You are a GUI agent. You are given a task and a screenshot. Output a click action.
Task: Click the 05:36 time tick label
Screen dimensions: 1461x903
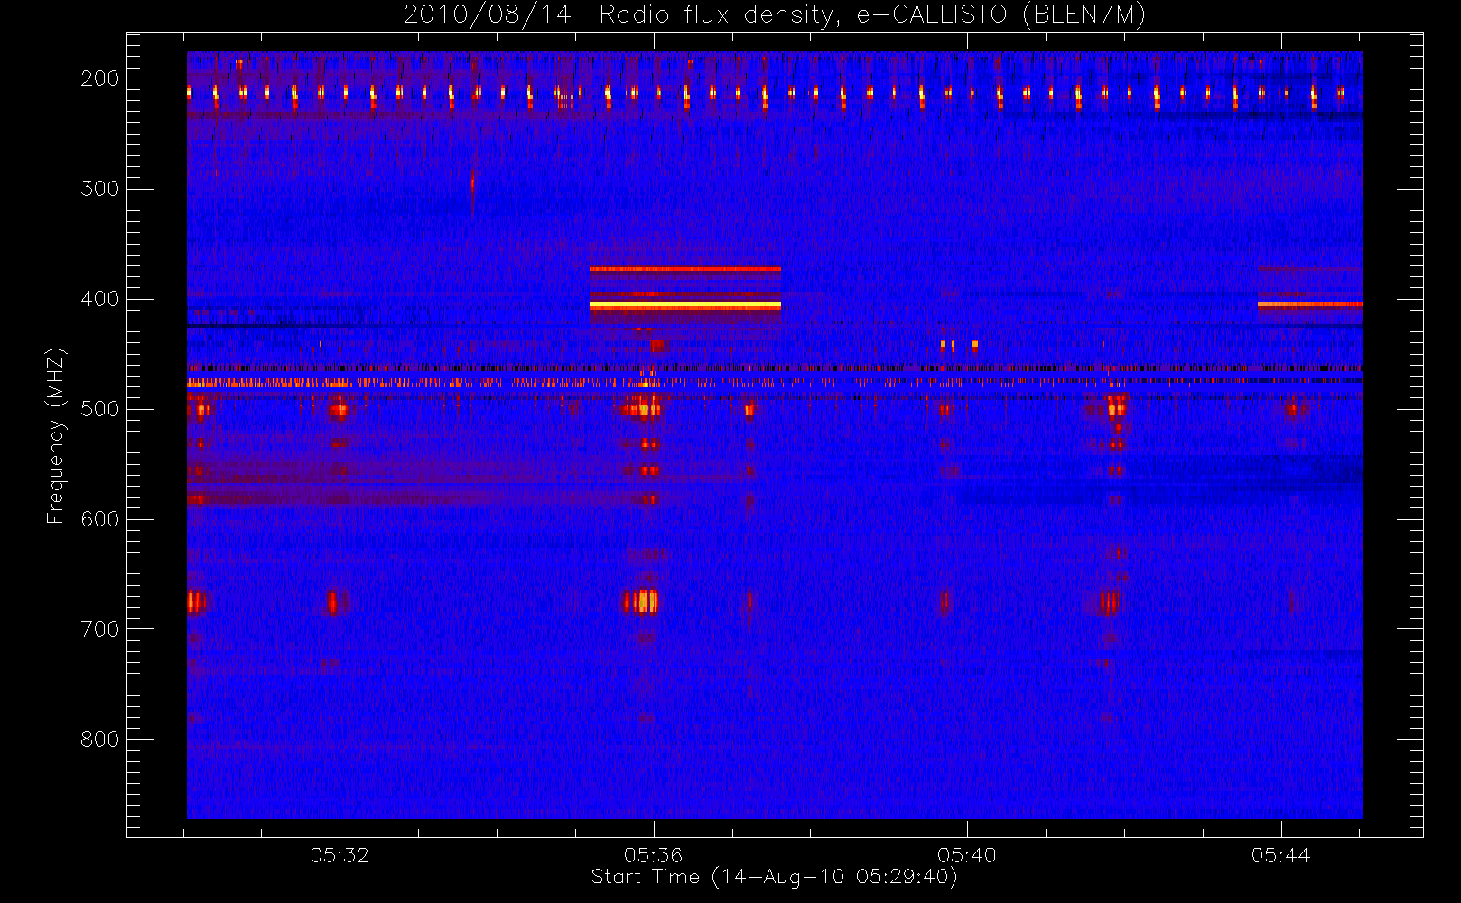(653, 855)
